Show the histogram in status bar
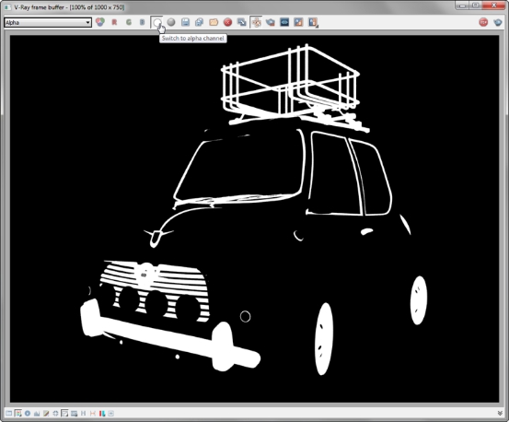 pos(37,413)
